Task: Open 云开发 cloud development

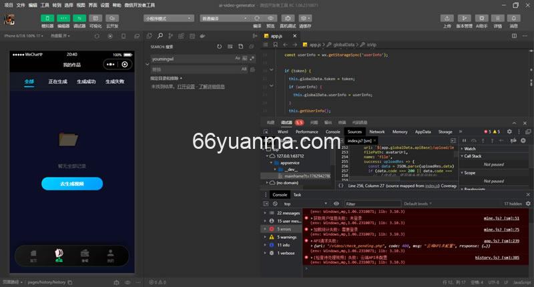Action: 112,18
